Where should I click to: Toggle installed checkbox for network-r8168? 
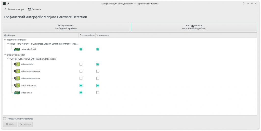click(98, 49)
